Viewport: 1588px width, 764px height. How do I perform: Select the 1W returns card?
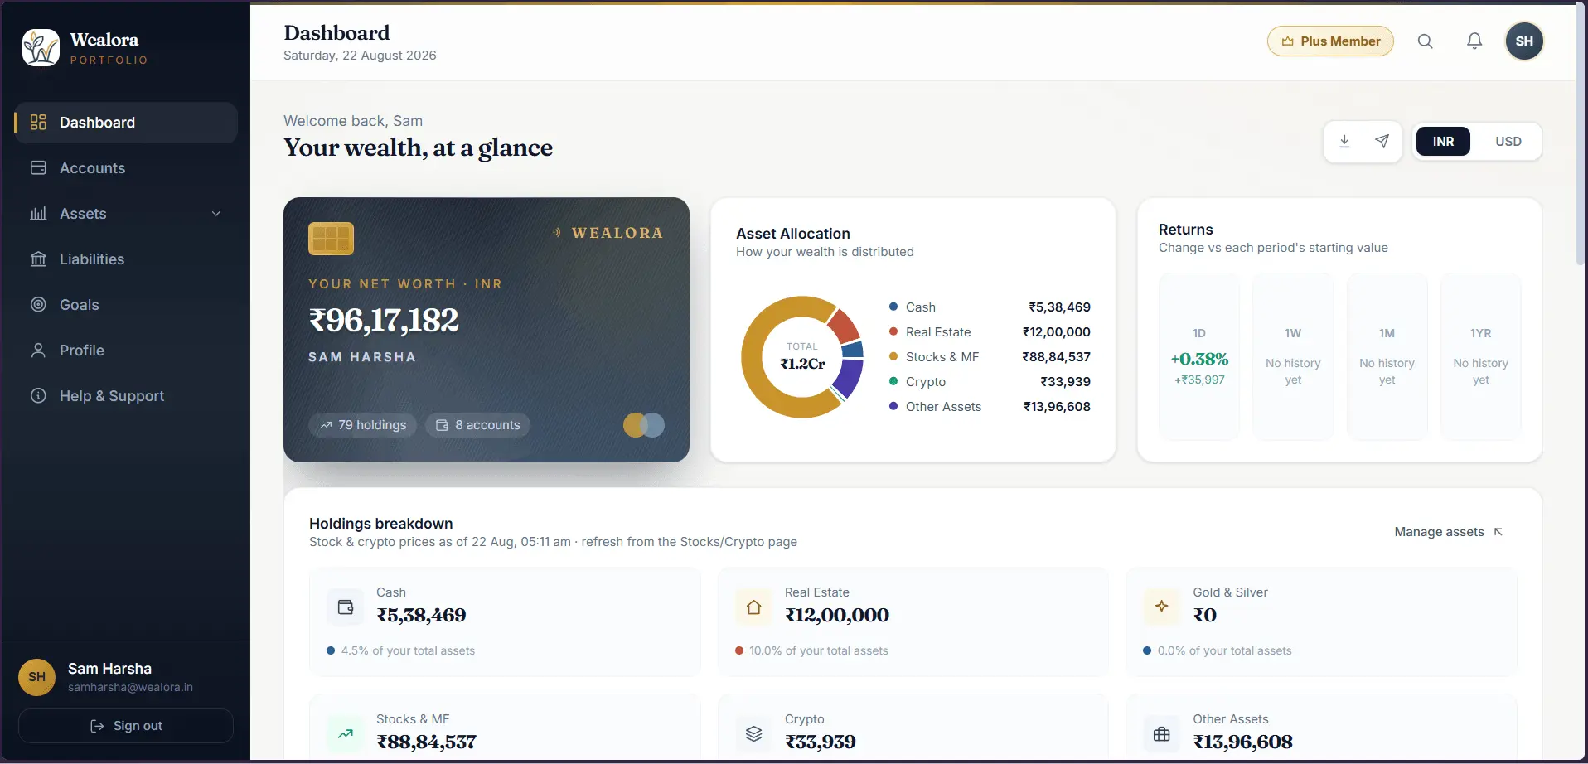coord(1293,356)
